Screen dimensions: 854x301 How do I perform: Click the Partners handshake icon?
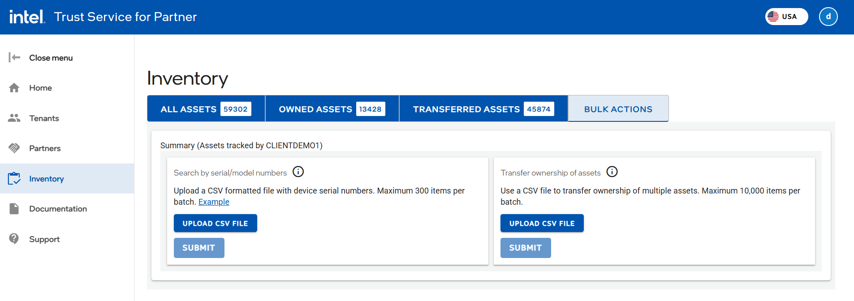click(14, 148)
